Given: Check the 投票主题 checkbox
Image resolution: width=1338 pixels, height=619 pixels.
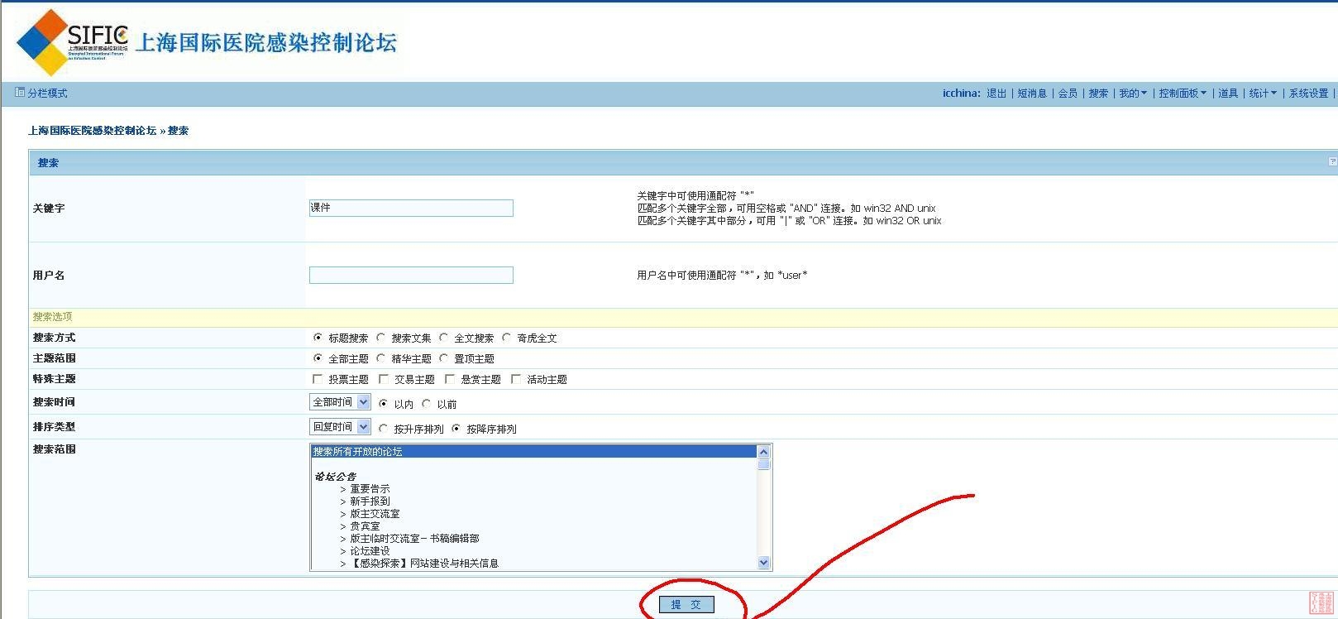Looking at the screenshot, I should coord(318,379).
